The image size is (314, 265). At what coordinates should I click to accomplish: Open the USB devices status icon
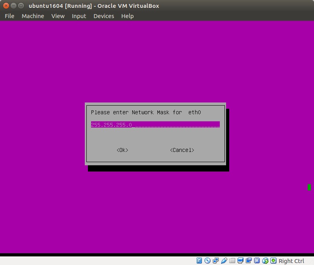224,261
